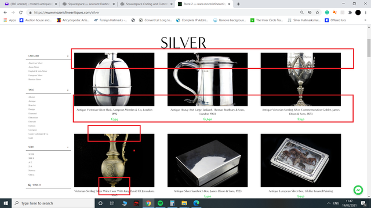
Task: Collapse the Sort filter section
Action: pyautogui.click(x=68, y=147)
